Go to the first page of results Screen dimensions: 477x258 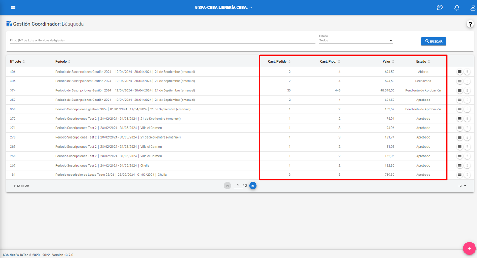click(x=227, y=186)
